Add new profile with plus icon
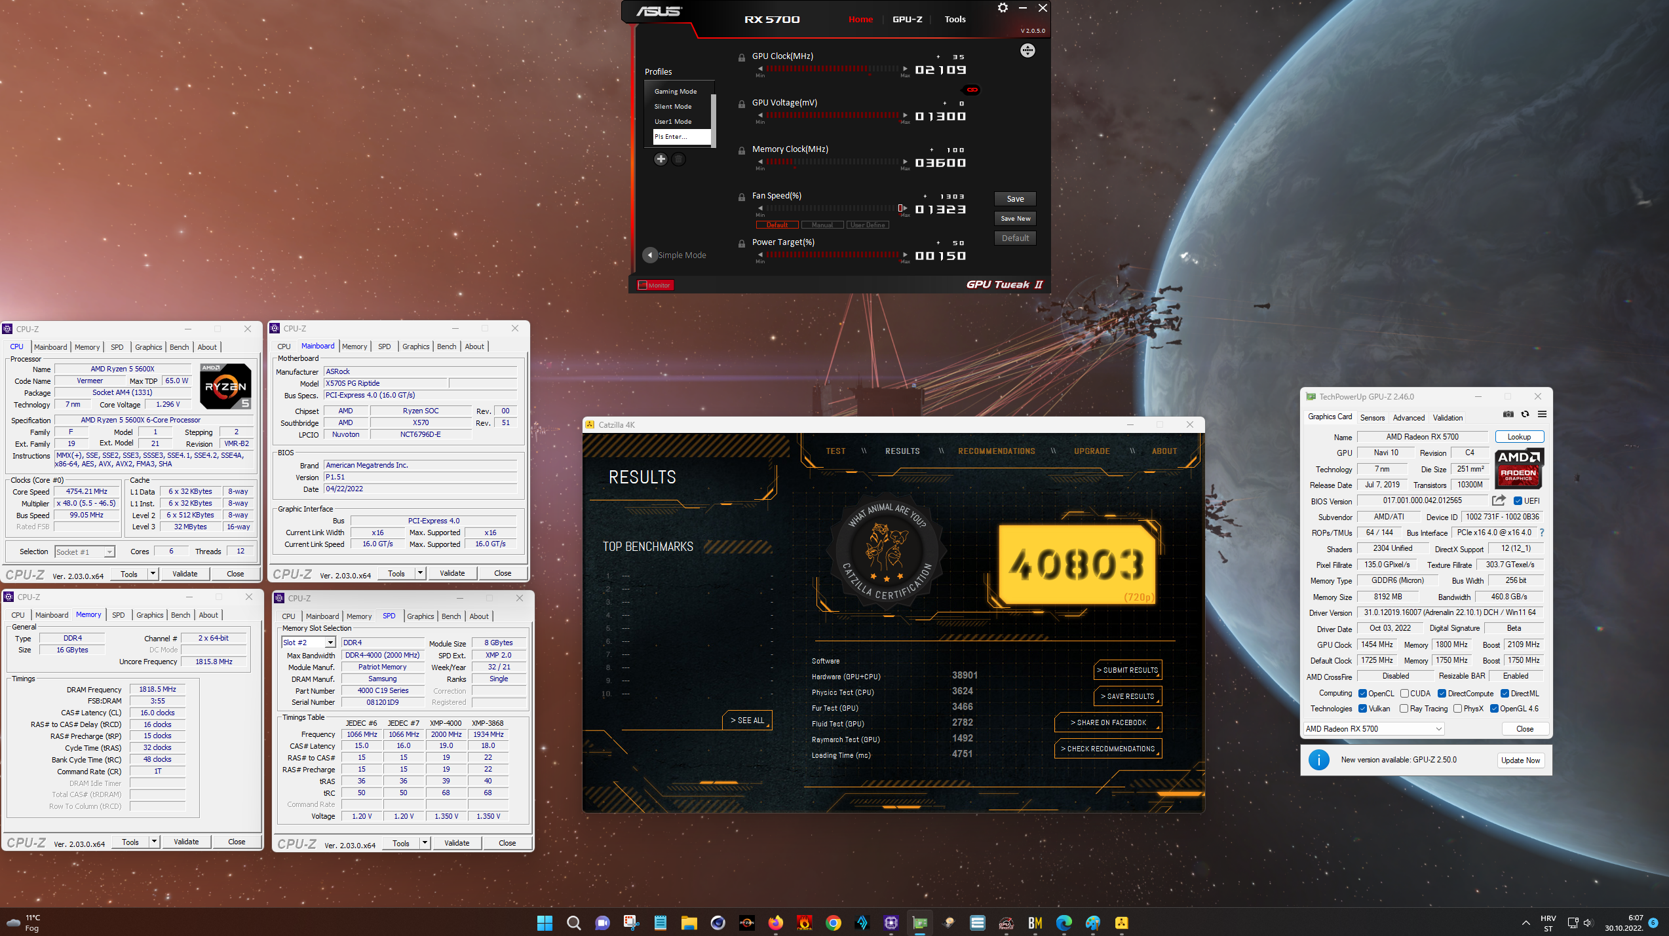This screenshot has height=936, width=1669. click(661, 159)
